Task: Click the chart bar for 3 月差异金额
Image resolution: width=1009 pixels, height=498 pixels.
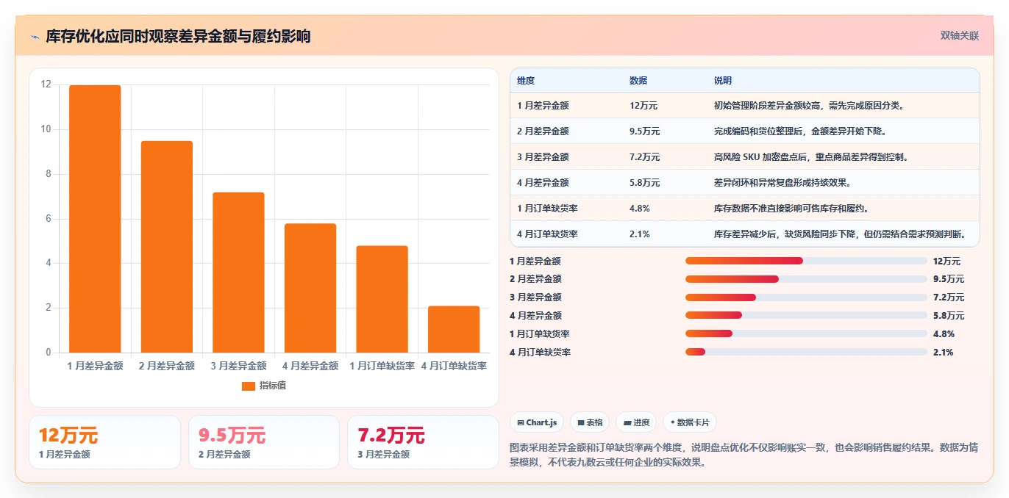Action: pos(238,273)
